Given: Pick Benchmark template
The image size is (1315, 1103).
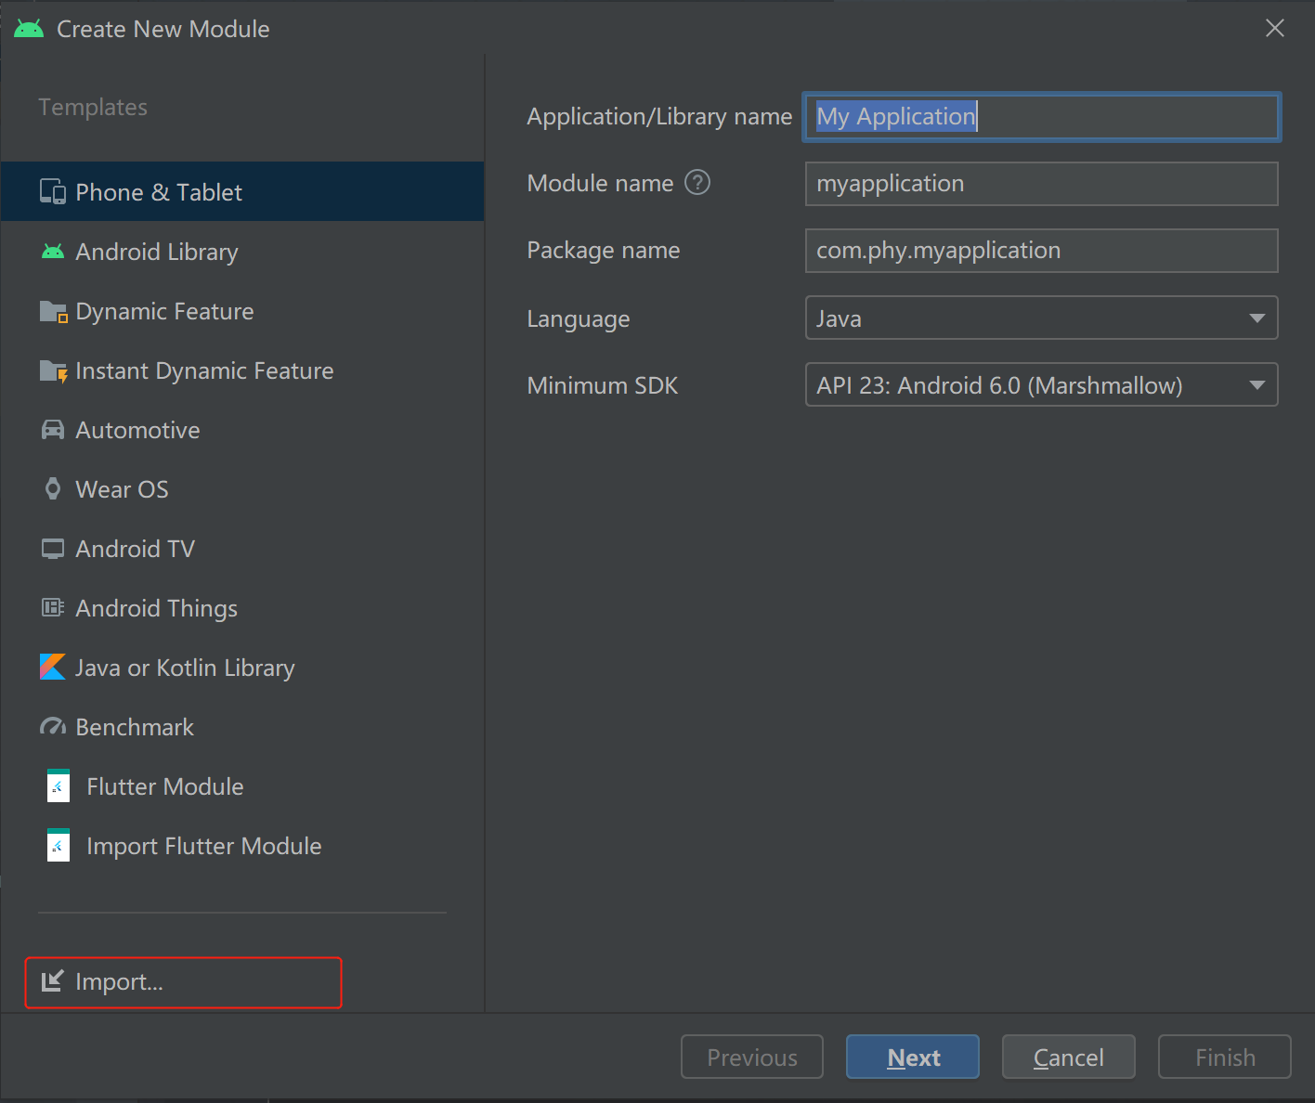Looking at the screenshot, I should [242, 726].
